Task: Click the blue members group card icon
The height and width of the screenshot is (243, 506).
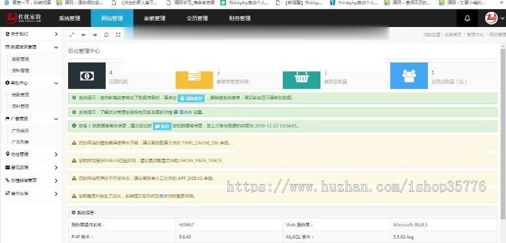Action: coord(409,75)
